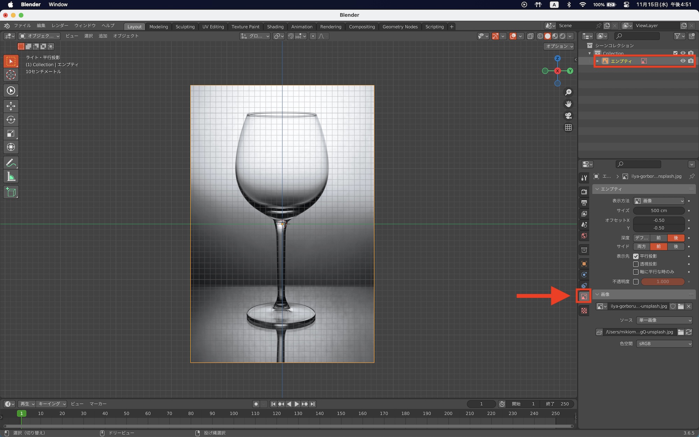This screenshot has width=699, height=437.
Task: Click the 不透明度 1.000 slider
Action: click(662, 281)
